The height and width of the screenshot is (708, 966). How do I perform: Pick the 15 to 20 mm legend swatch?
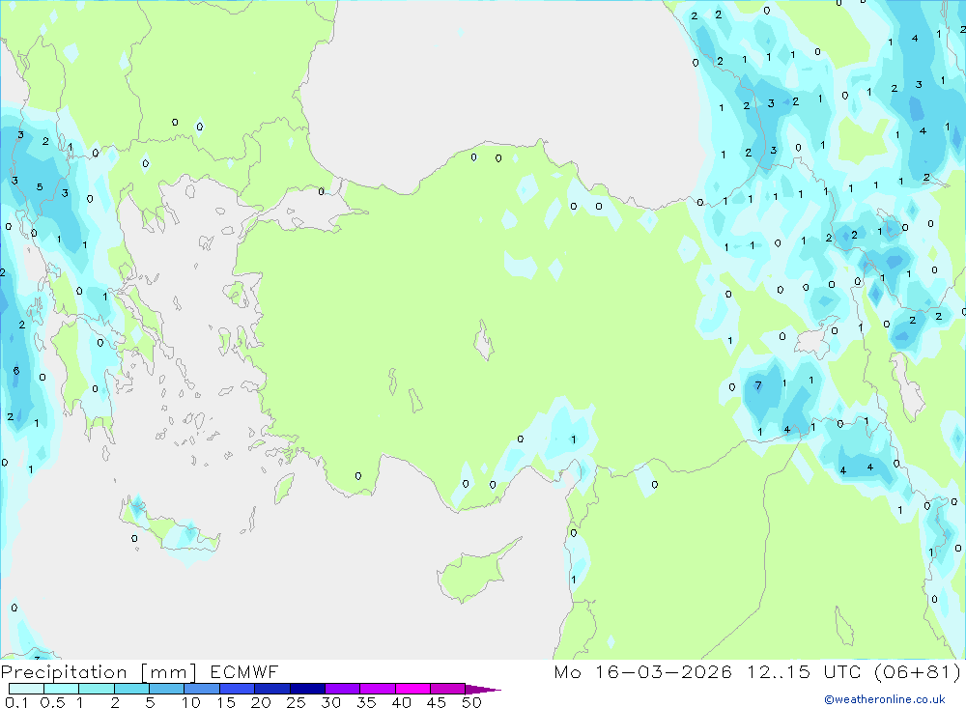237,689
